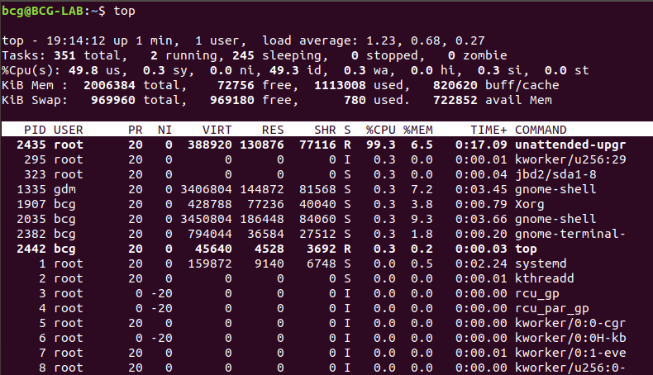The height and width of the screenshot is (375, 653).
Task: Click the PR column header
Action: coord(136,130)
